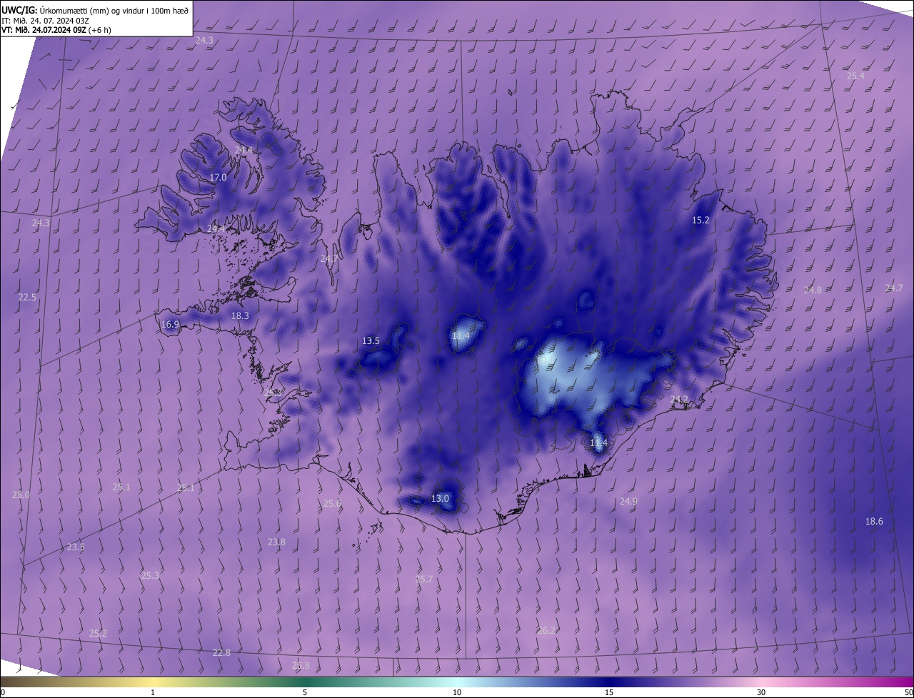Click the 25.3 value on the map

[x=150, y=576]
